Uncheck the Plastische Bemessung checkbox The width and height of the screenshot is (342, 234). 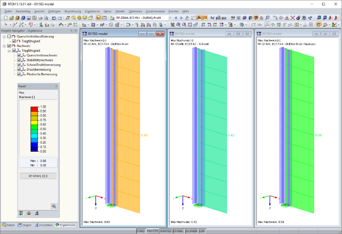coord(19,74)
